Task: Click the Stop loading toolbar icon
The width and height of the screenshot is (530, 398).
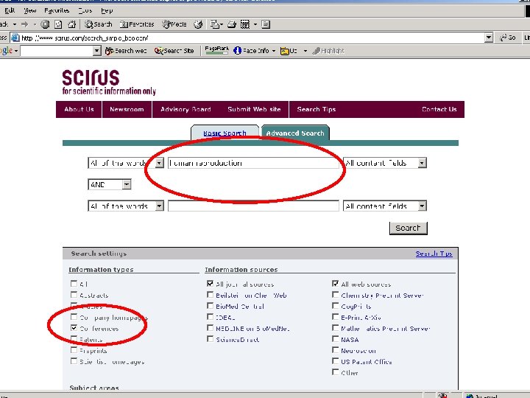Action: coord(45,24)
